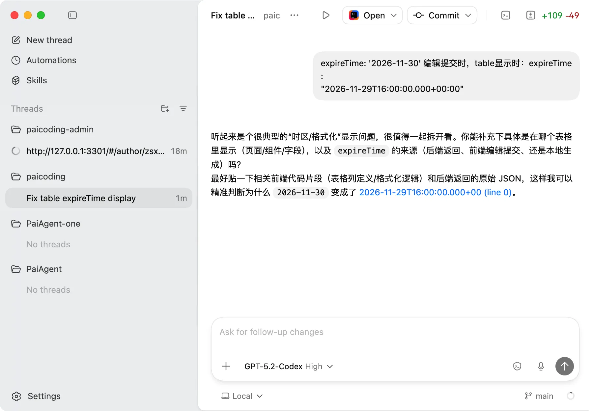Screen dimensions: 593x411
Task: Follow the 2026-11-29T16:00:00.000+00 (line 0) link
Action: click(435, 192)
